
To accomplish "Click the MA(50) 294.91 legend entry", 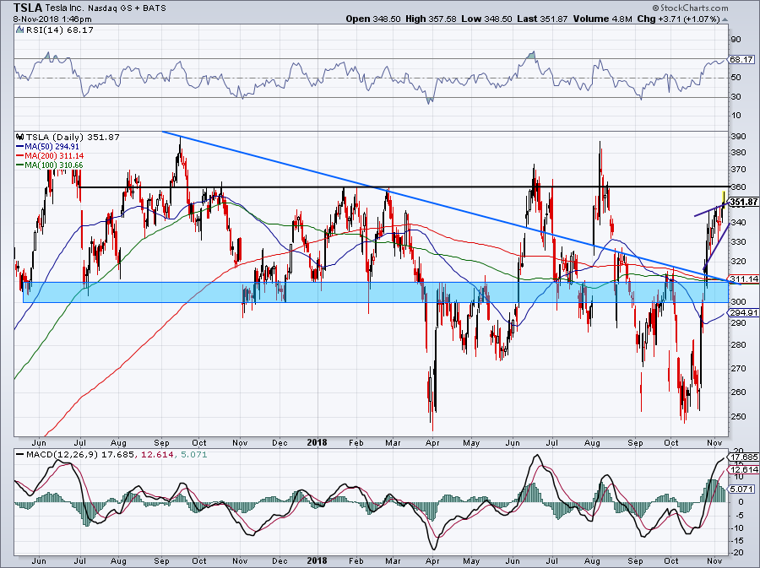I will click(x=47, y=146).
